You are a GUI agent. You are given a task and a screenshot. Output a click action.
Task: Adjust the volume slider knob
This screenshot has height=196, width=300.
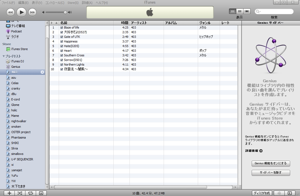tap(65, 13)
